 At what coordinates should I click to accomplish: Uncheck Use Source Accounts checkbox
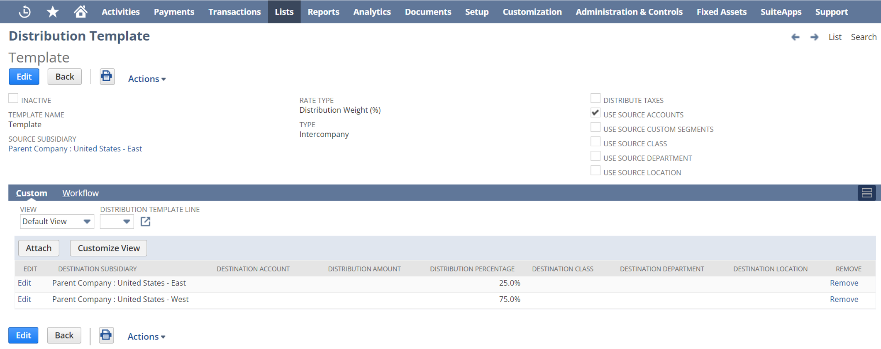click(595, 113)
